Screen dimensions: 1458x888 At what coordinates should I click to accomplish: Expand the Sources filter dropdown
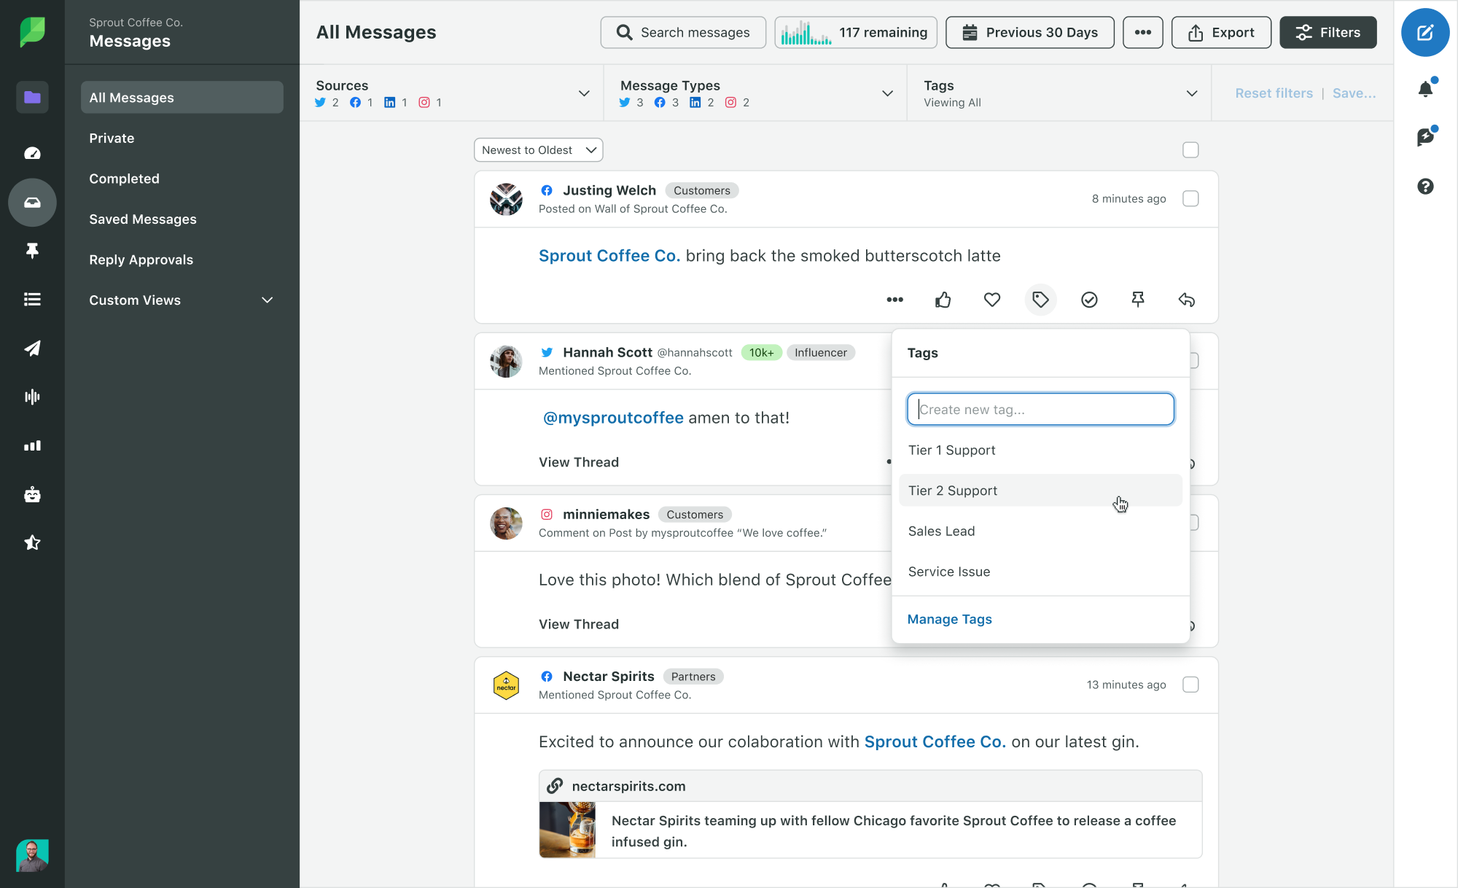coord(585,94)
